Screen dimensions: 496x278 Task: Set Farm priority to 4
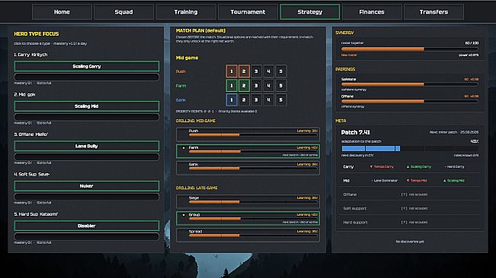(268, 86)
